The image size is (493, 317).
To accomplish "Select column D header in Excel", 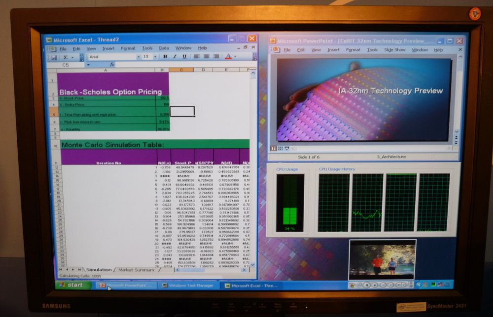I will (x=203, y=70).
